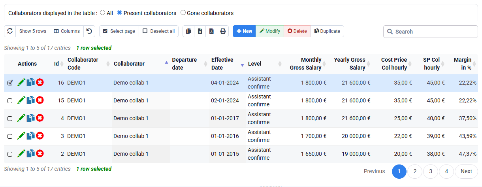Edit row Id 16 with pencil icon
This screenshot has height=187, width=482.
[22, 83]
